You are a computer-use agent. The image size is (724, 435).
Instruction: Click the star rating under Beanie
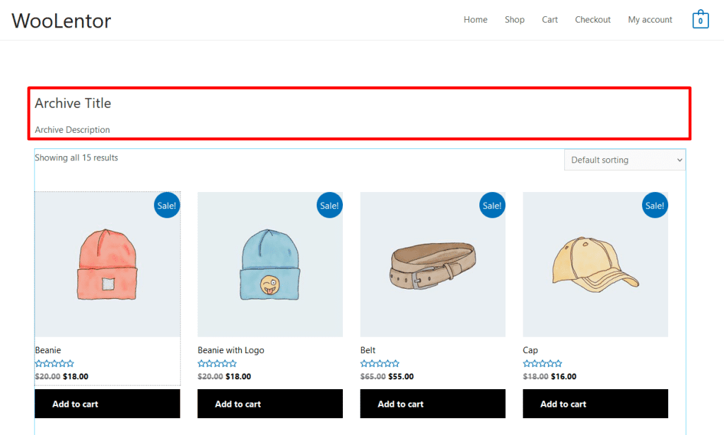(54, 364)
